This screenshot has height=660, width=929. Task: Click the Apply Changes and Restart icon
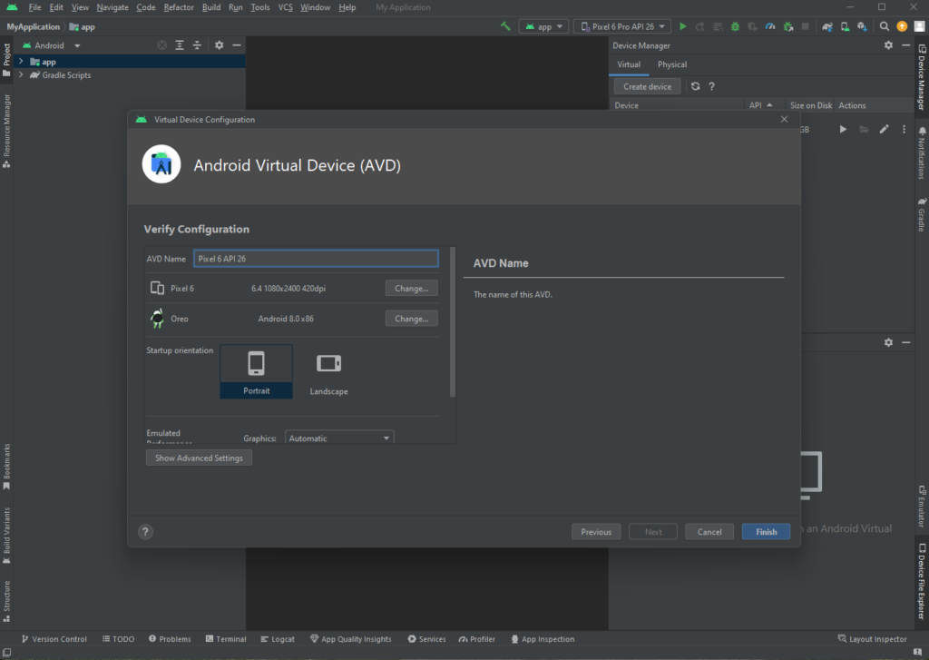(x=699, y=26)
